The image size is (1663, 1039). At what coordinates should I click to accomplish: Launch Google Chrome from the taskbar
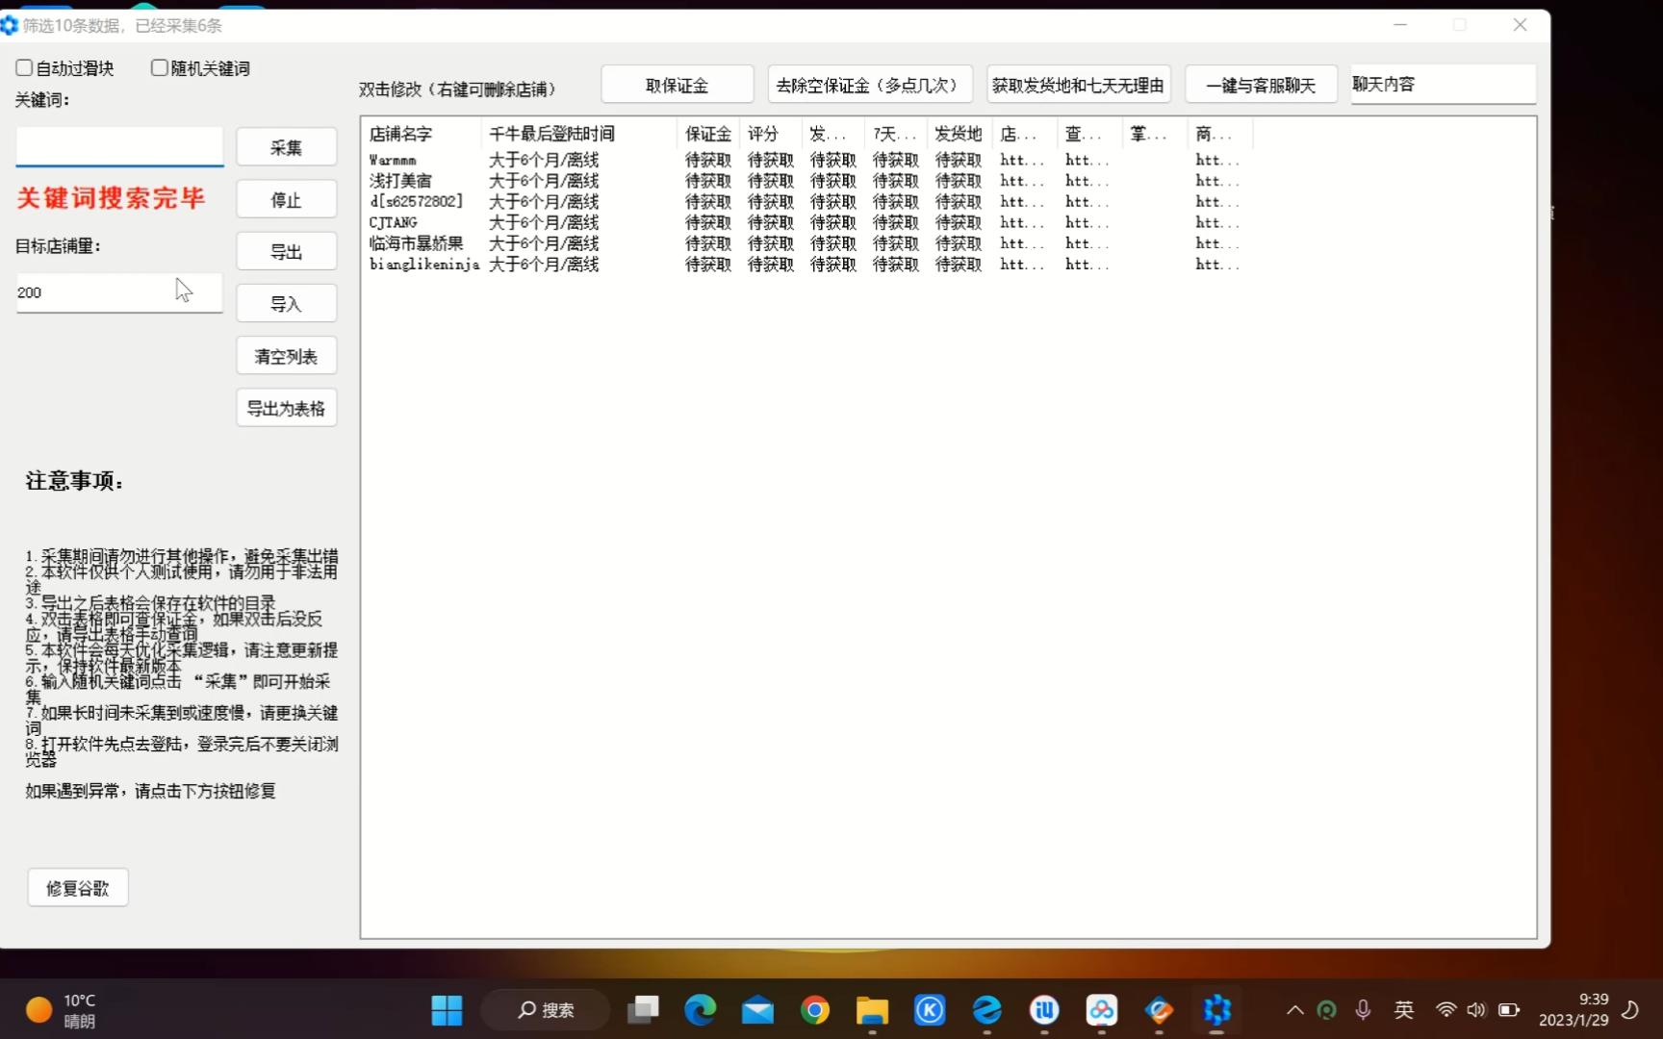pos(815,1010)
